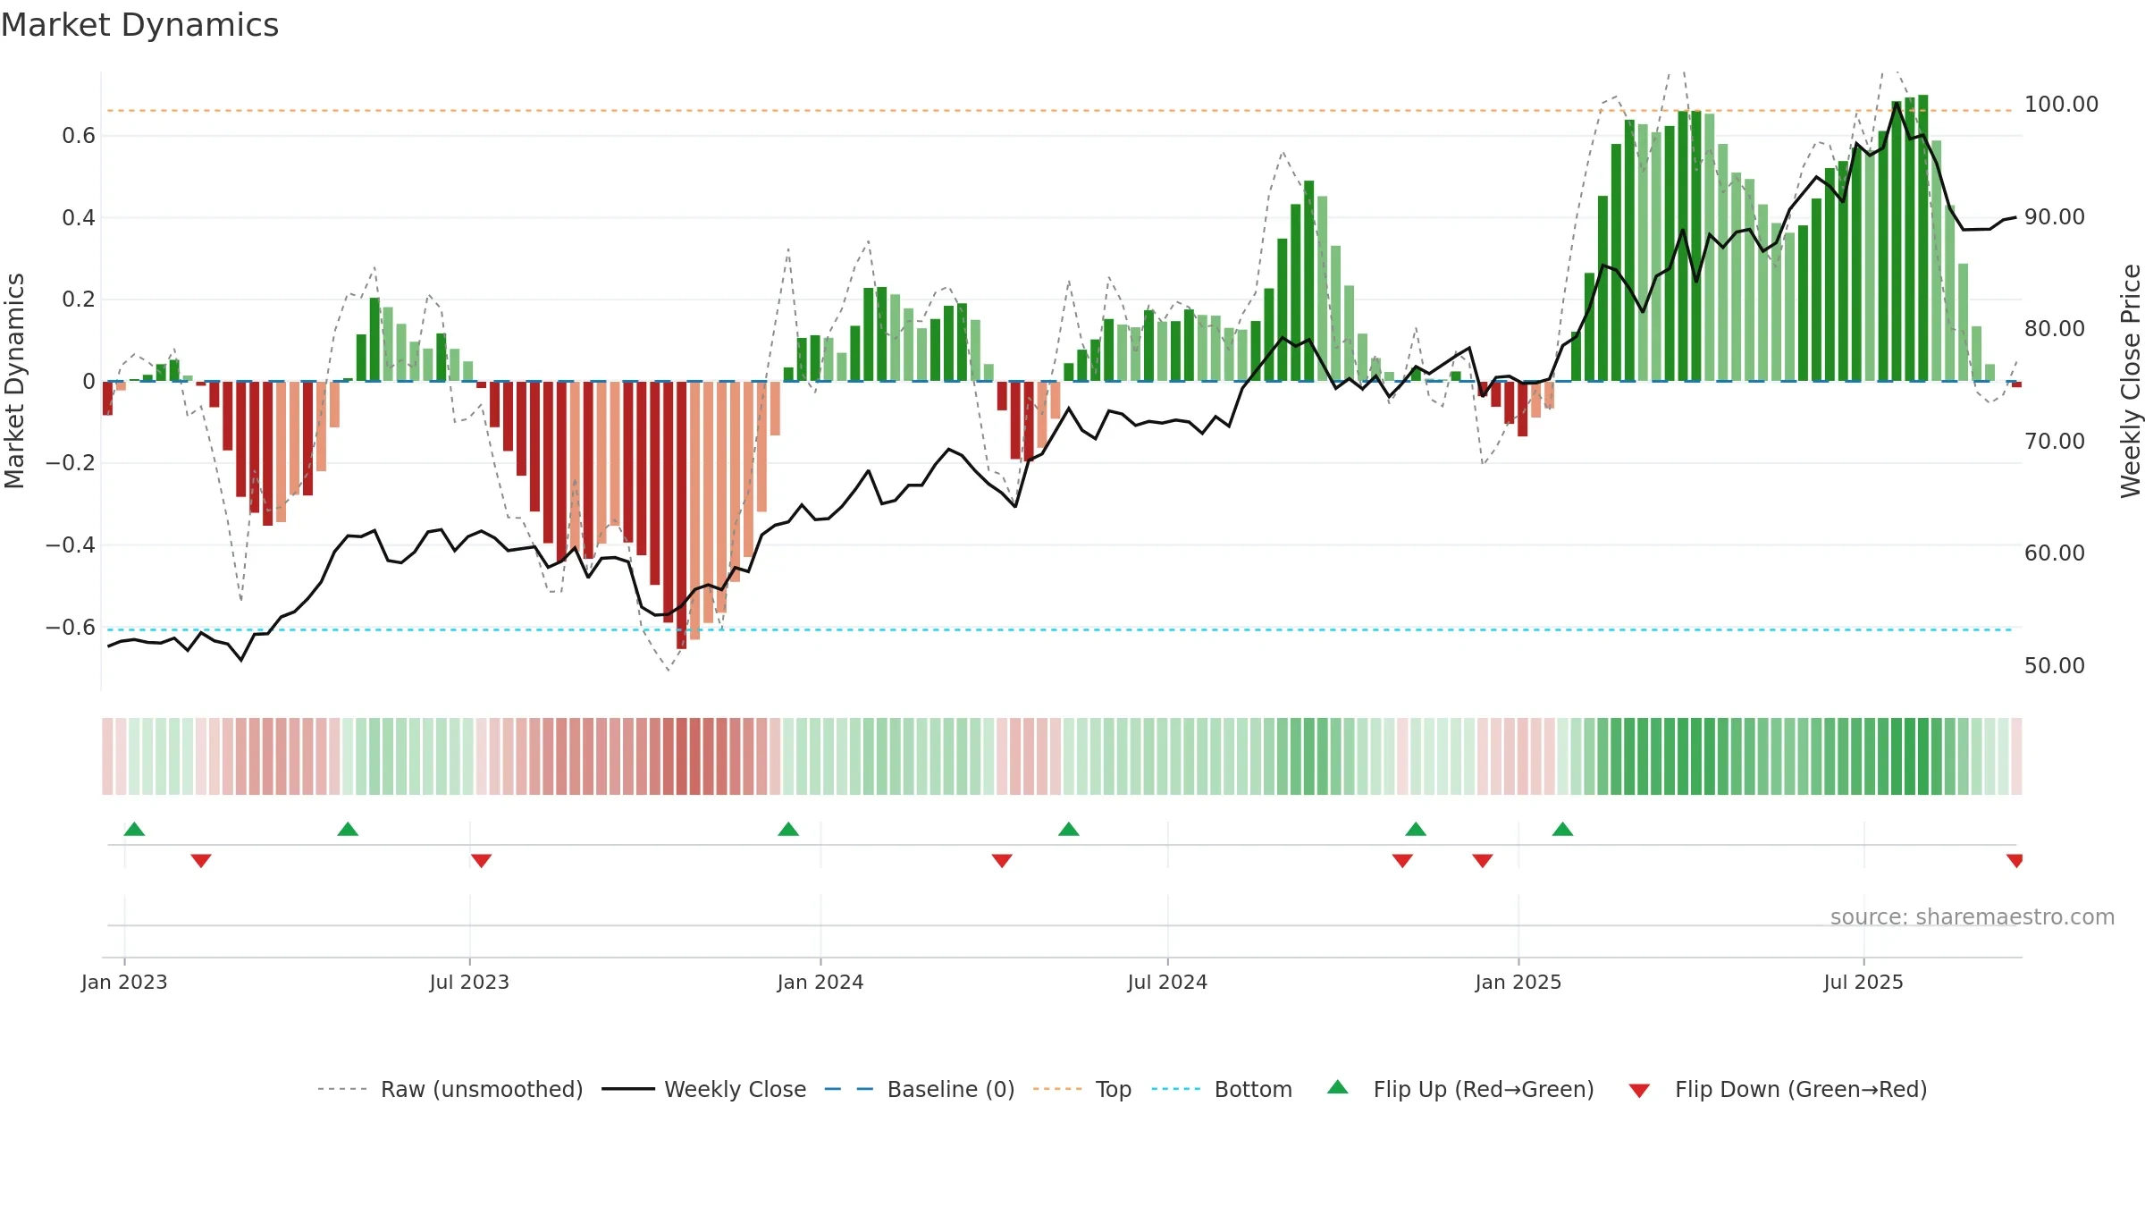Click the darkest green heatmap strip cell of 2025

point(1922,756)
